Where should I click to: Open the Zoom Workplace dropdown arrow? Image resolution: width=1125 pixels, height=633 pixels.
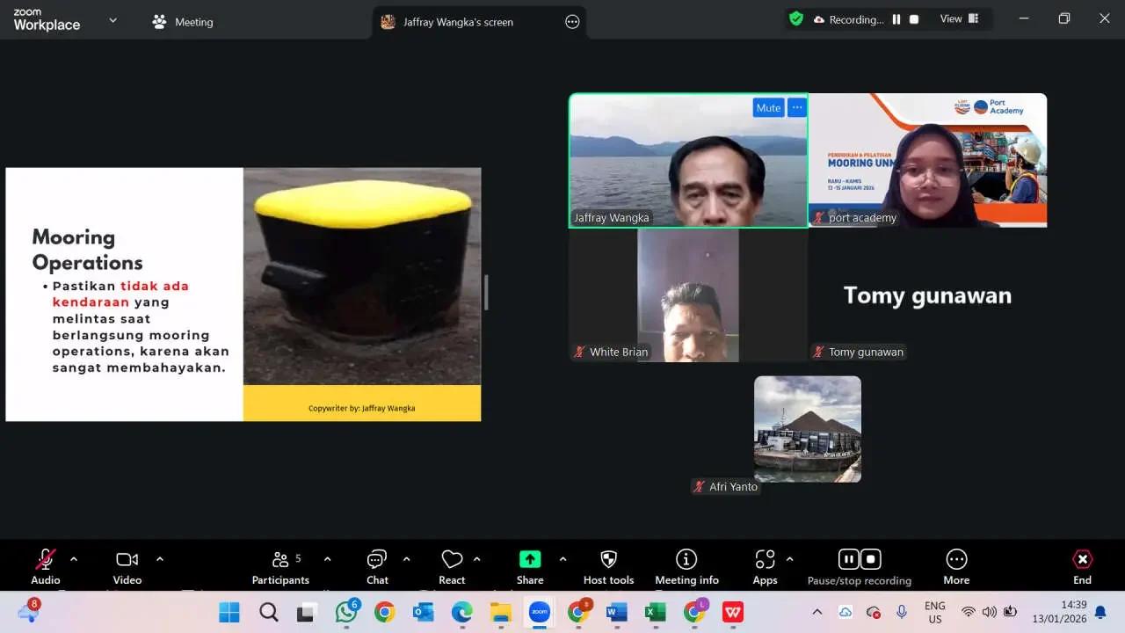pos(112,20)
